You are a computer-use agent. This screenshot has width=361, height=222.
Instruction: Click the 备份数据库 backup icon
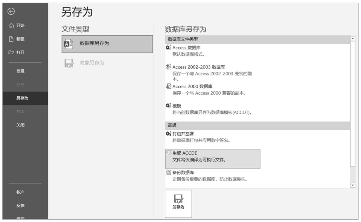[168, 172]
